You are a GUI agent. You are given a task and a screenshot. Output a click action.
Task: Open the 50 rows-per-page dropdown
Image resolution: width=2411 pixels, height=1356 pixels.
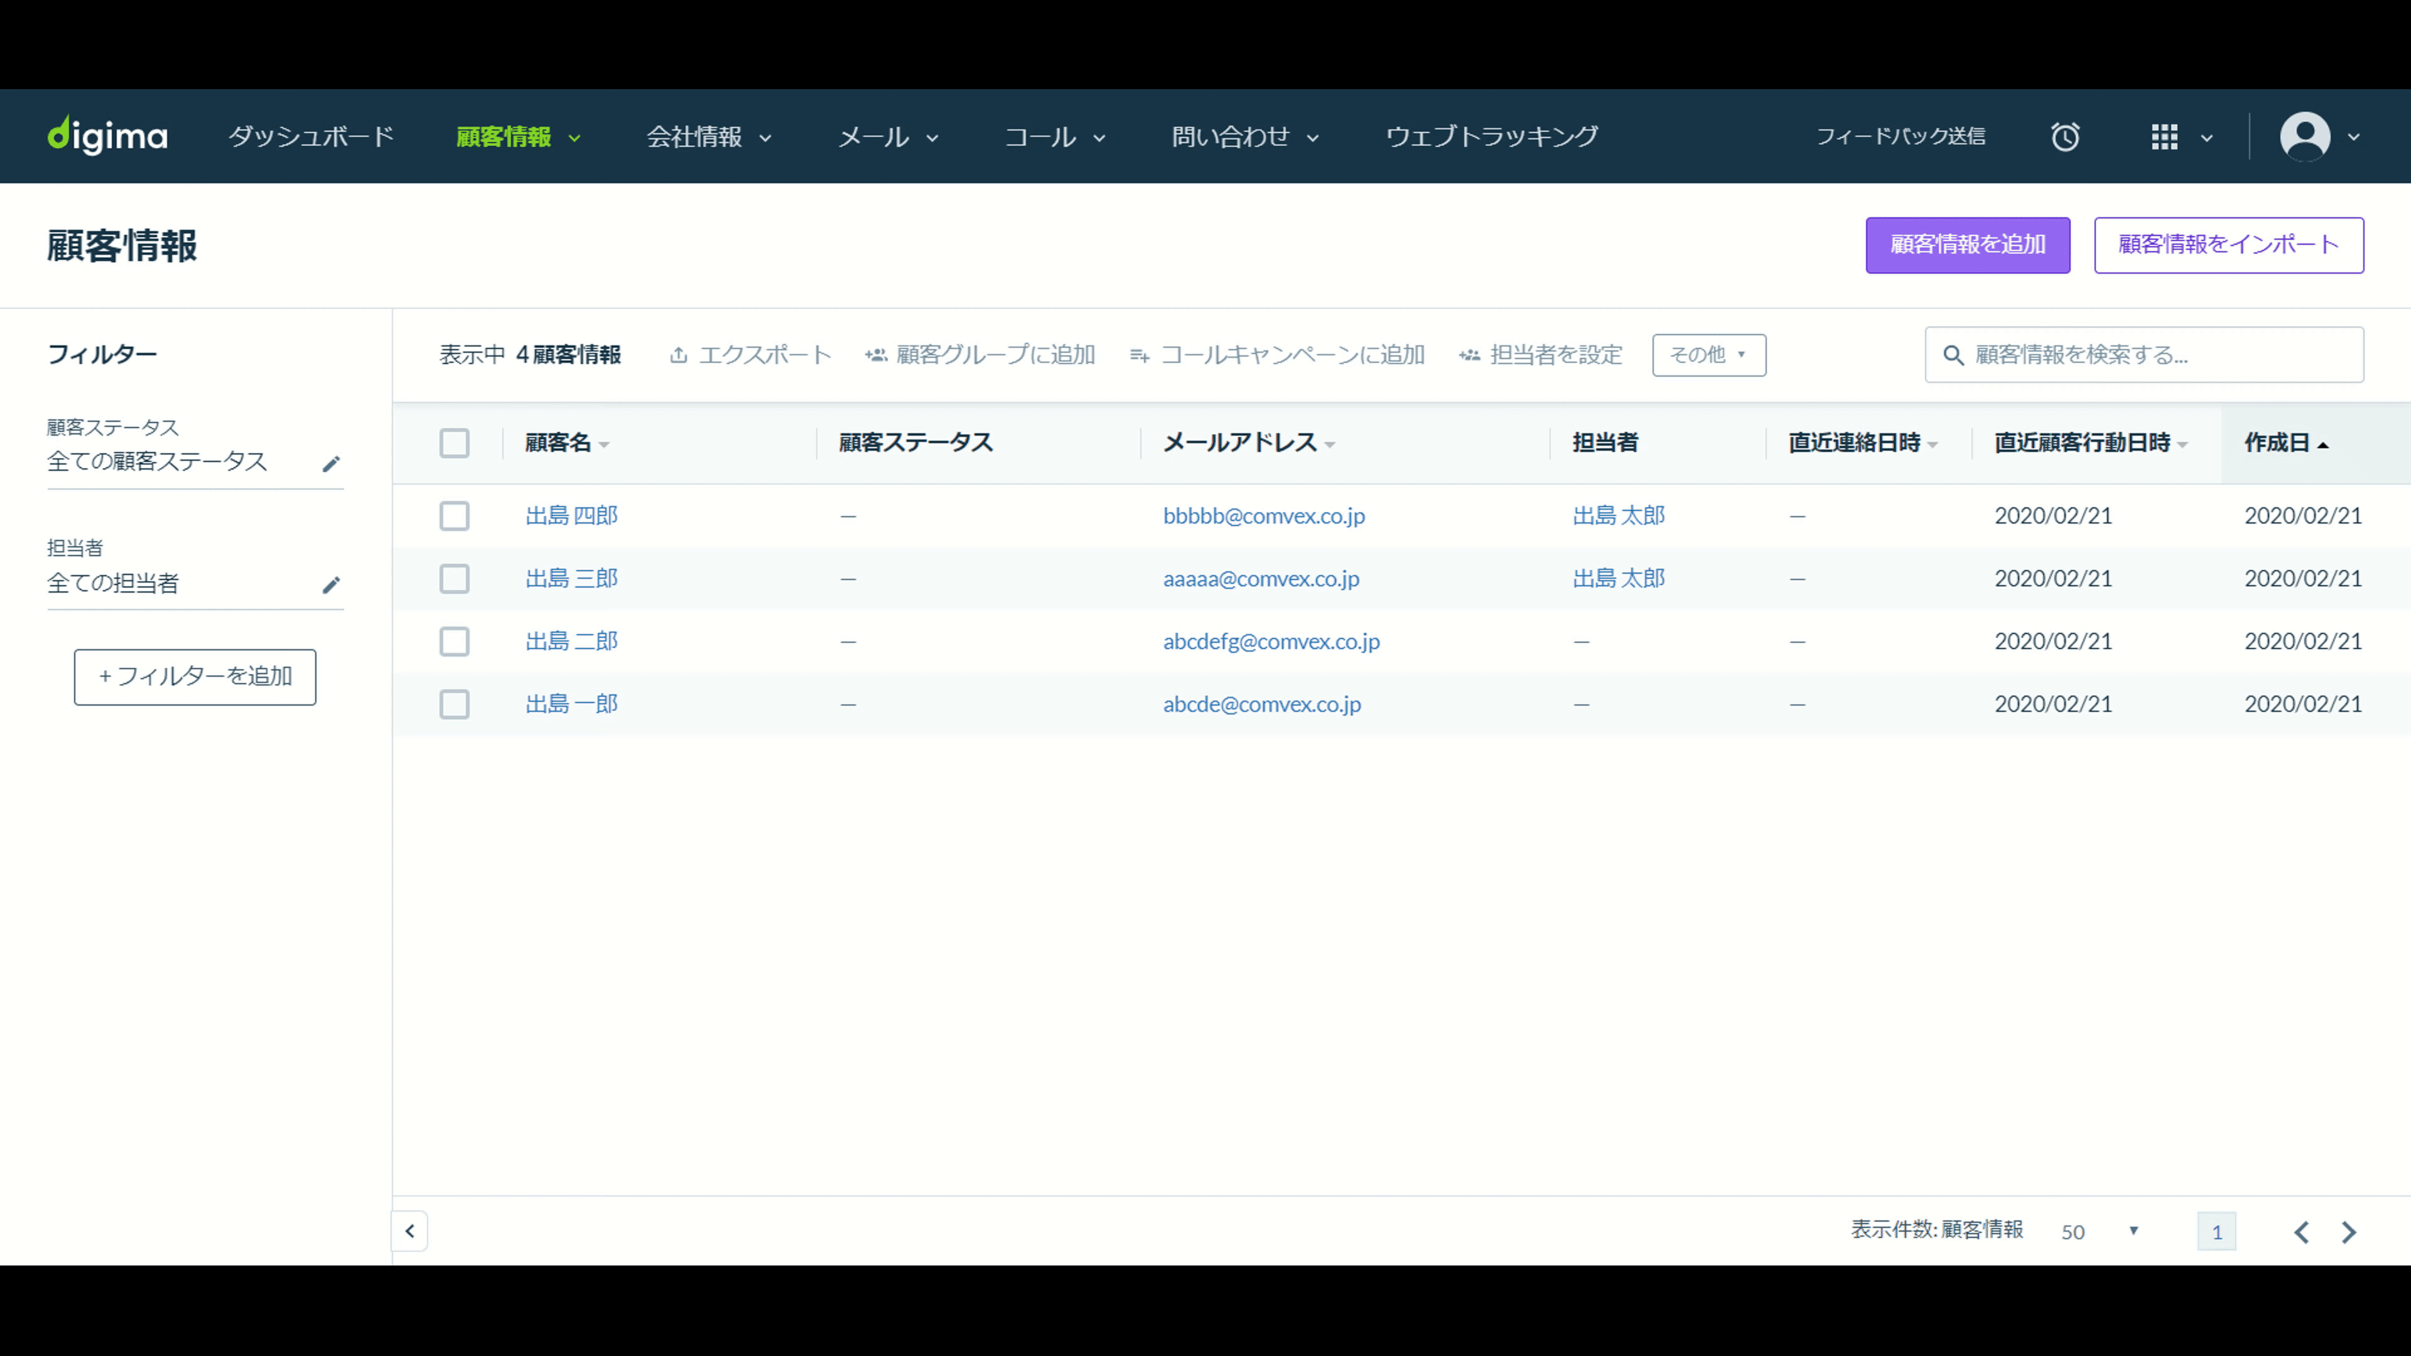[2100, 1232]
